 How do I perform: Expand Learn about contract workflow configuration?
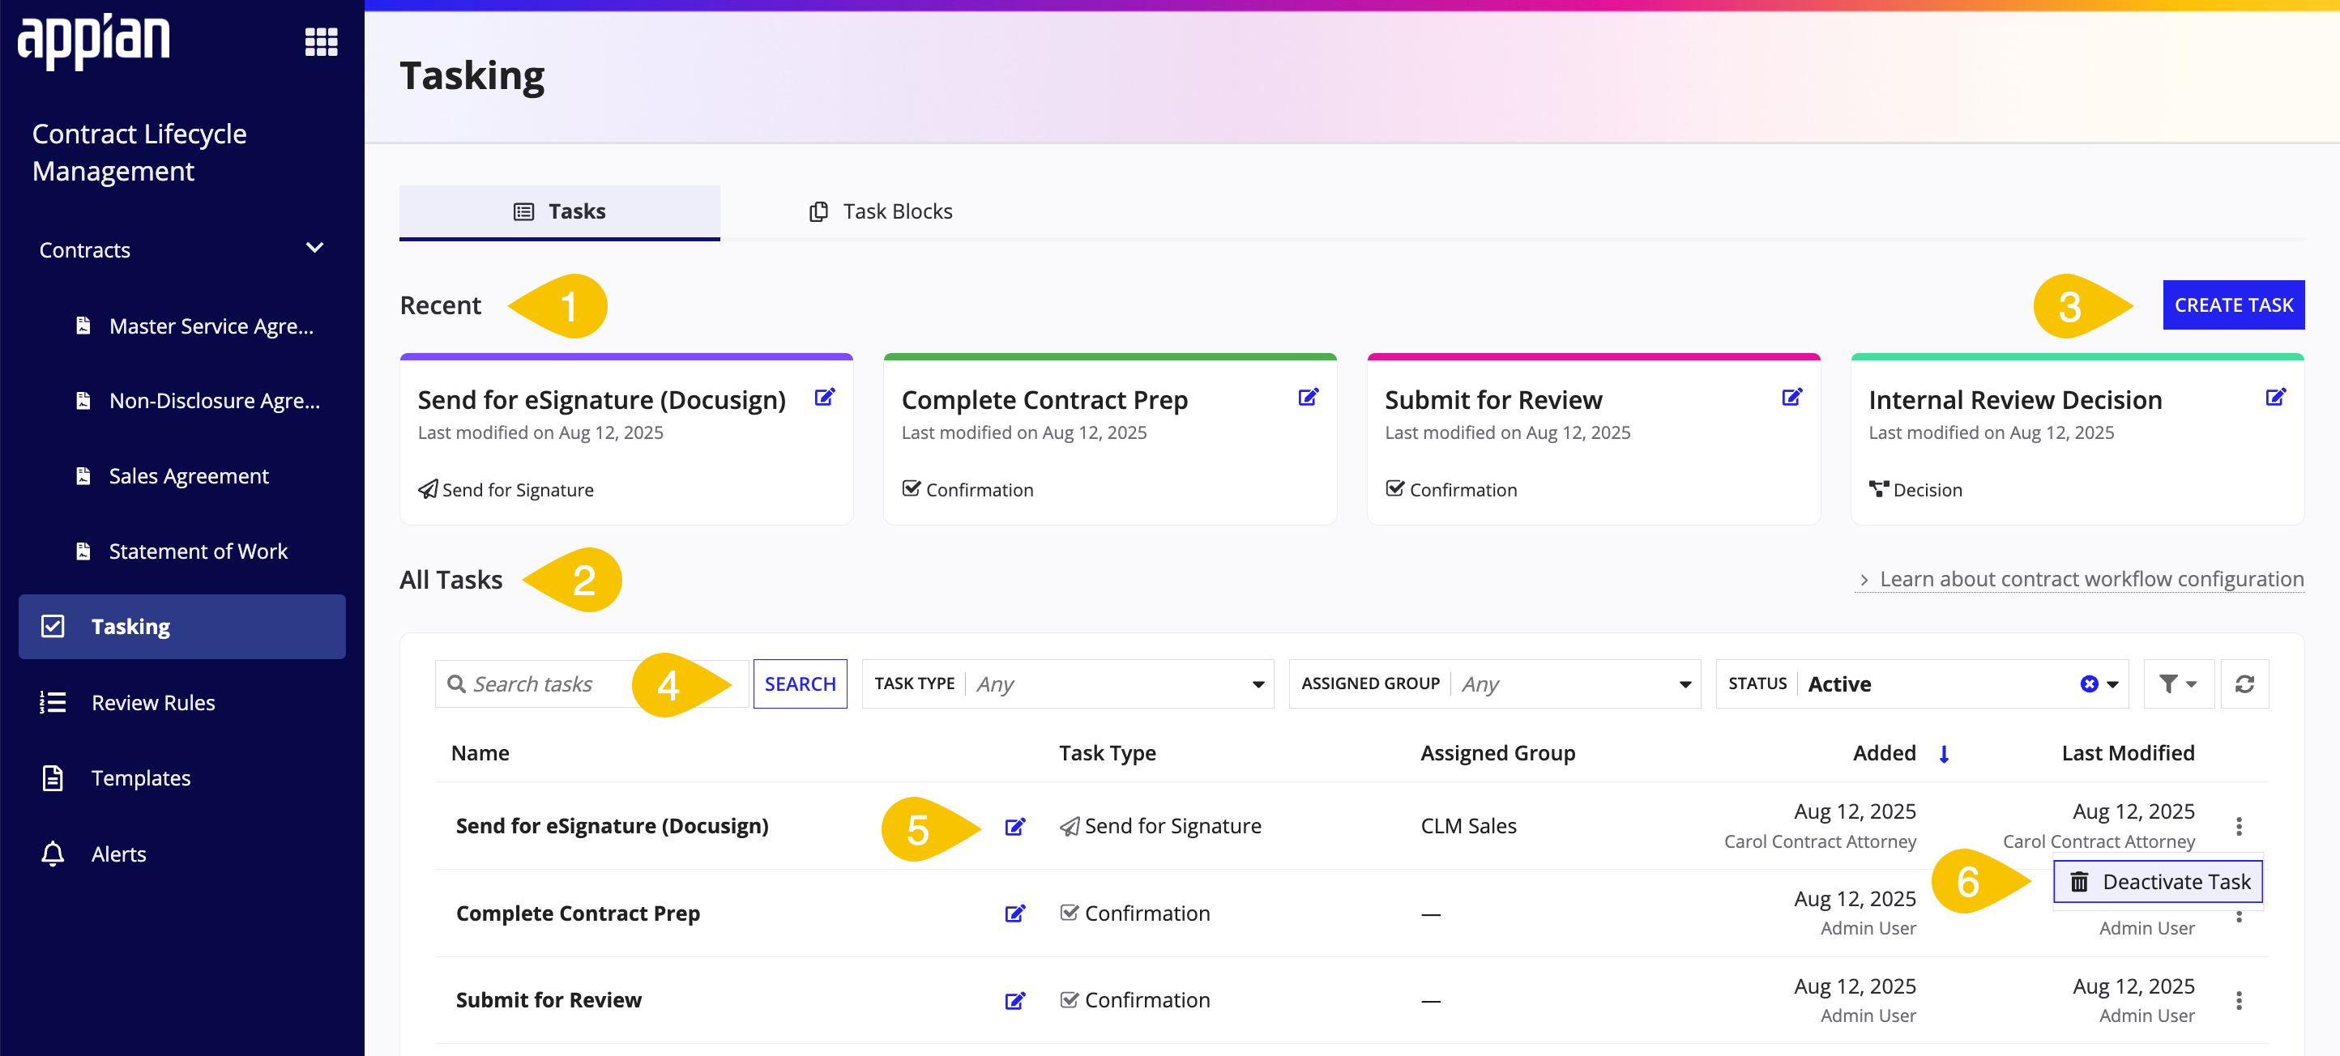(2079, 579)
